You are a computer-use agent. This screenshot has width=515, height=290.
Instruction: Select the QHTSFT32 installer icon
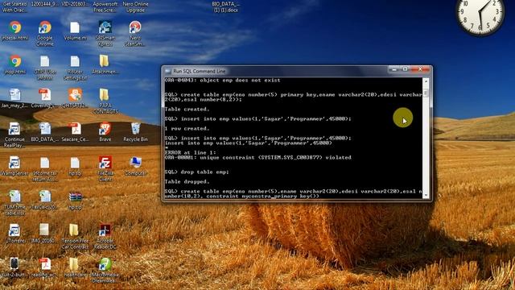[75, 95]
